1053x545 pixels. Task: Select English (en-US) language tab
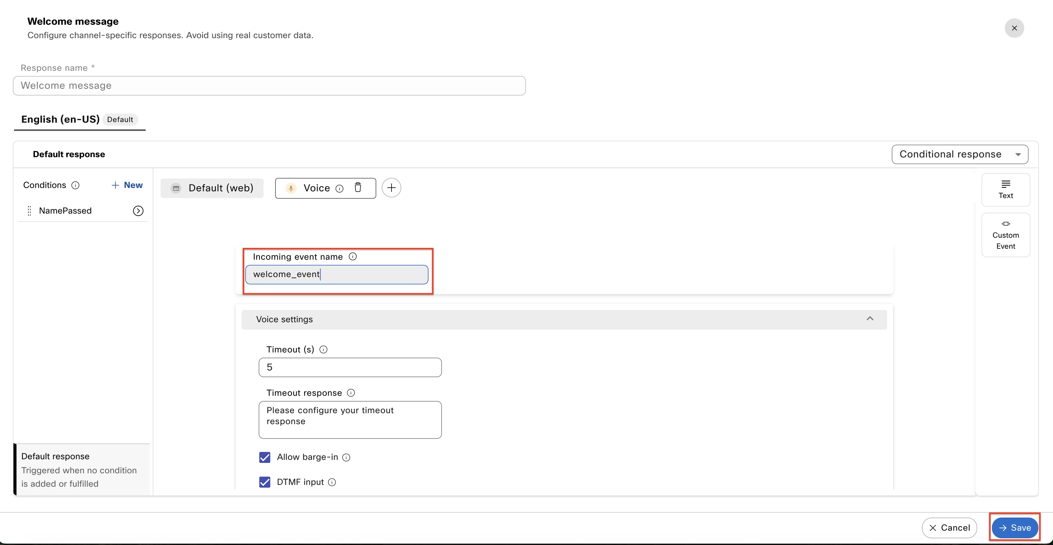[x=61, y=119]
